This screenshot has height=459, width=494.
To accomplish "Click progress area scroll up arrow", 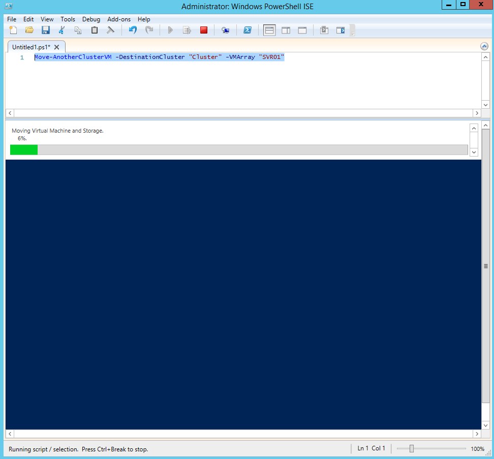I will coord(474,128).
